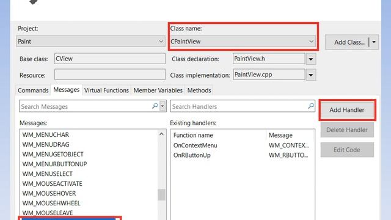Image resolution: width=391 pixels, height=220 pixels.
Task: Click the WM_RBUTTO... message cell
Action: (x=288, y=155)
